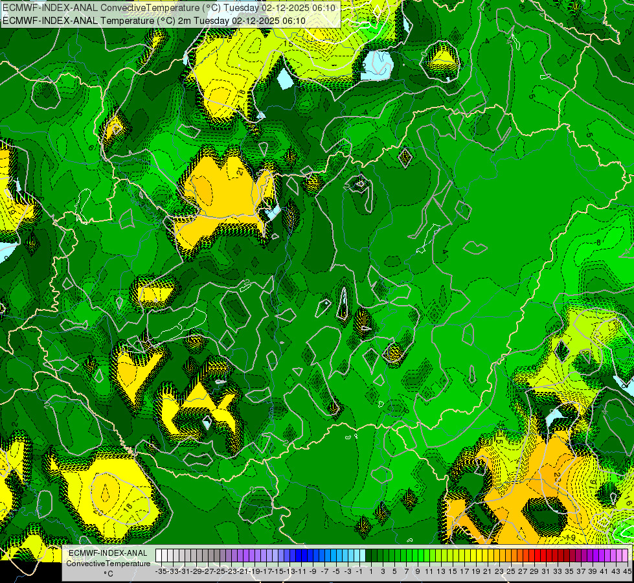Click the ConvectiveTemperature legend label
The height and width of the screenshot is (583, 634).
[x=108, y=563]
